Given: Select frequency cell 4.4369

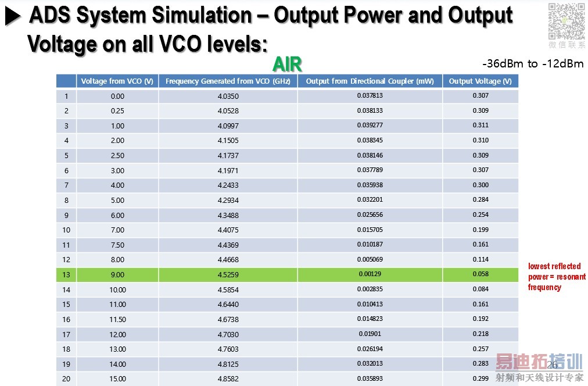Looking at the screenshot, I should [x=228, y=245].
